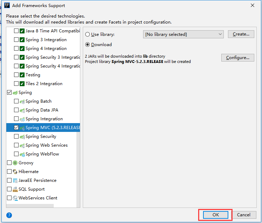Enable the Groovy checkbox
Screen dimensions: 262x223
[x=9, y=163]
